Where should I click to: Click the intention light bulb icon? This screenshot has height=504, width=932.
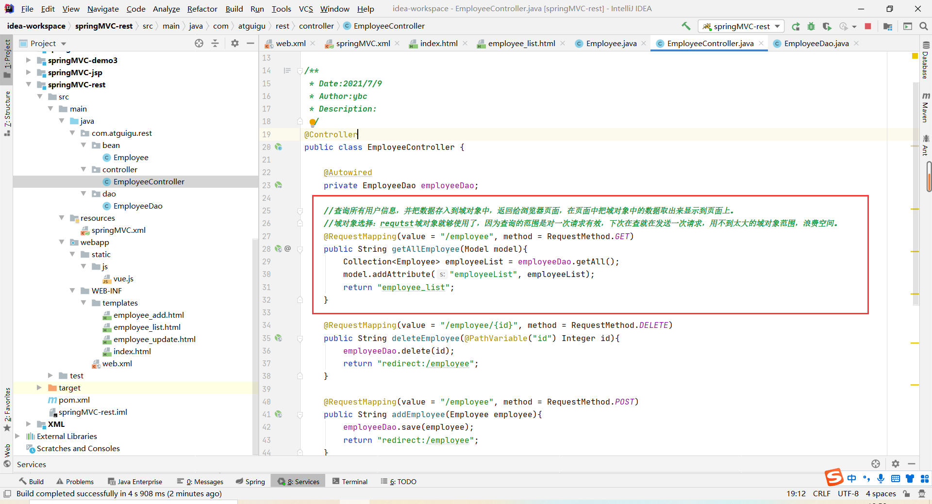pos(313,122)
